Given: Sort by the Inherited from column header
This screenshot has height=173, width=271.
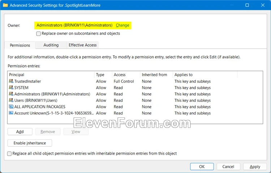Looking at the screenshot, I should 156,75.
